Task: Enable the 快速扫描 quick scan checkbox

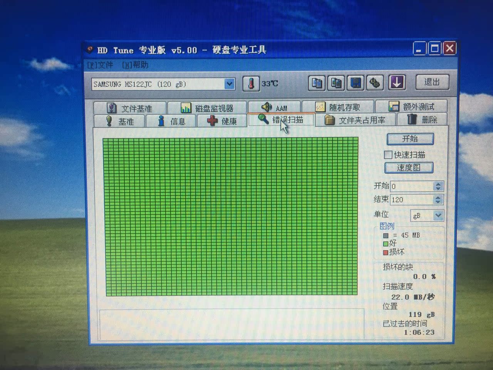Action: pyautogui.click(x=388, y=155)
